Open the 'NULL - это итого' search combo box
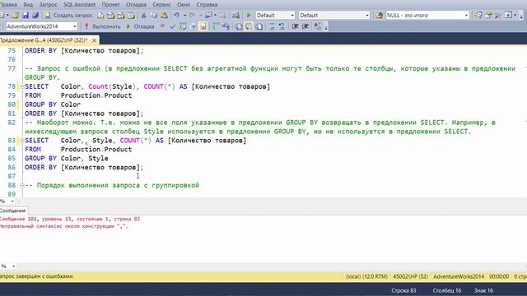 [427, 16]
